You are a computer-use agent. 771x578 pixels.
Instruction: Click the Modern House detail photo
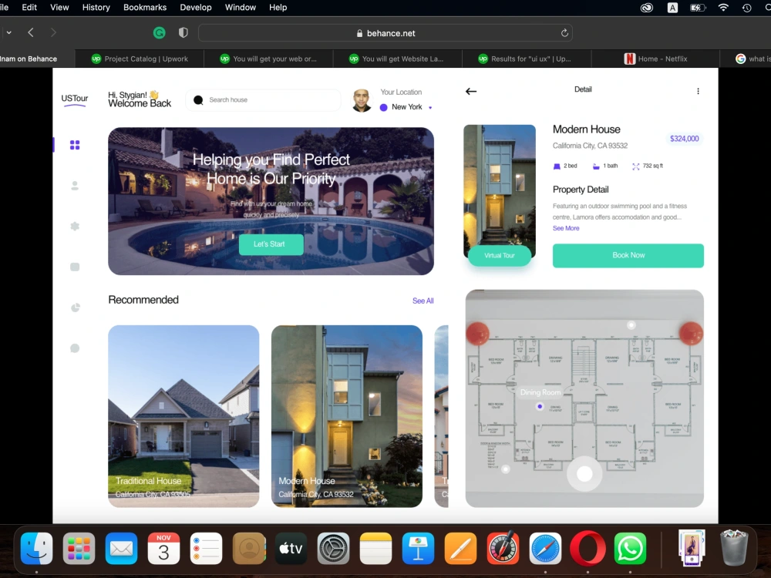[500, 190]
